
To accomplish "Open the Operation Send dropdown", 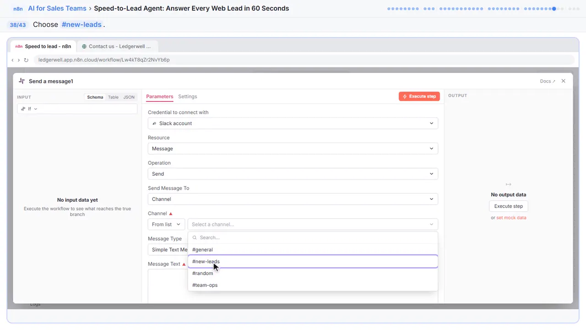I will [293, 174].
